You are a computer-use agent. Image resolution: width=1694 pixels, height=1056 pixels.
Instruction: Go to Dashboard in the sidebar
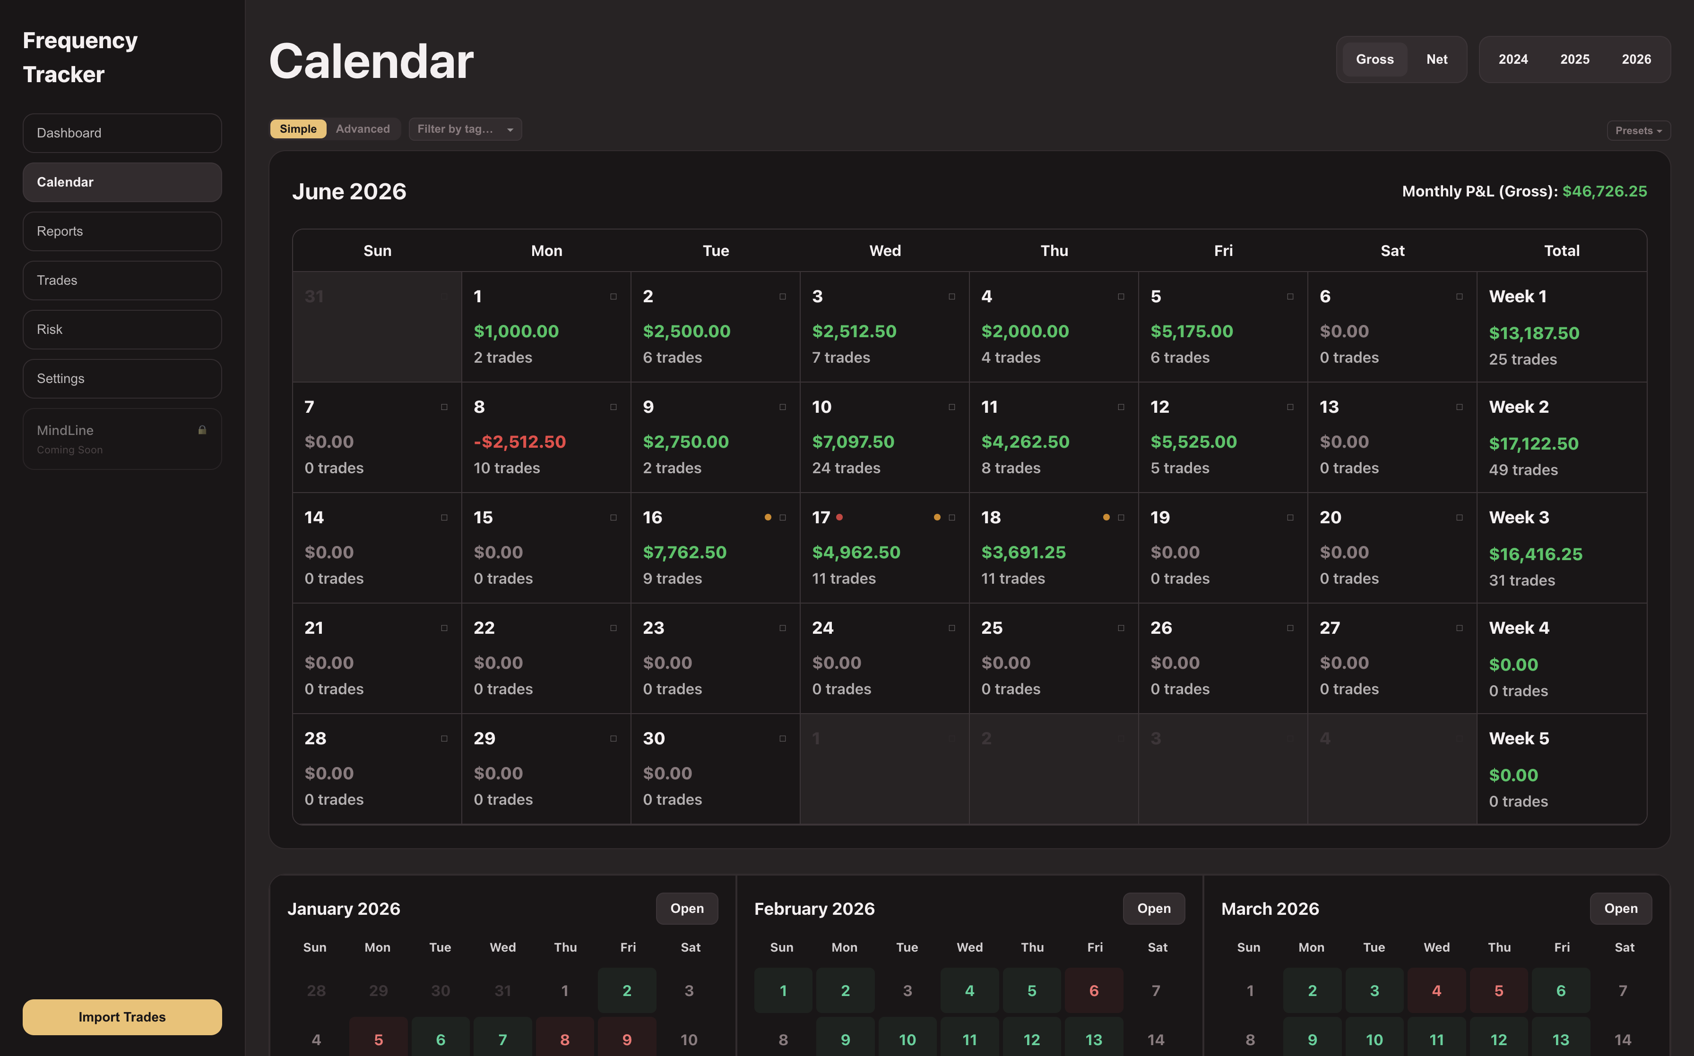pyautogui.click(x=122, y=133)
